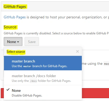Select master branch /docs folder option
Screen dimensions: 109x101
pos(43,78)
